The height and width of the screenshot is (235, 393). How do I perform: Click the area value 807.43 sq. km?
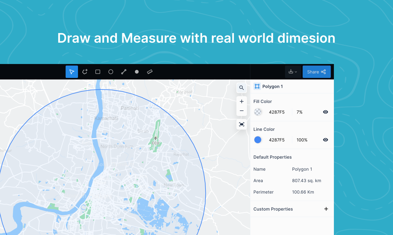[x=307, y=181]
